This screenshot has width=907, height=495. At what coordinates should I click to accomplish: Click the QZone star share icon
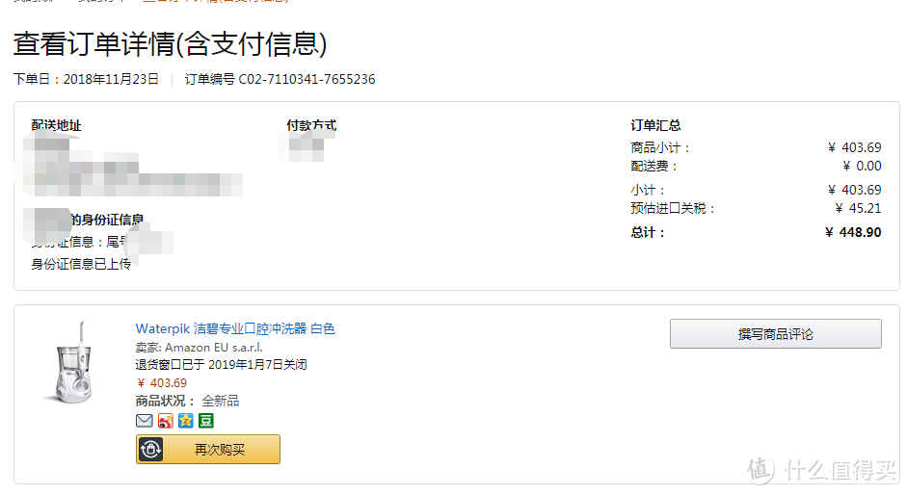point(186,421)
